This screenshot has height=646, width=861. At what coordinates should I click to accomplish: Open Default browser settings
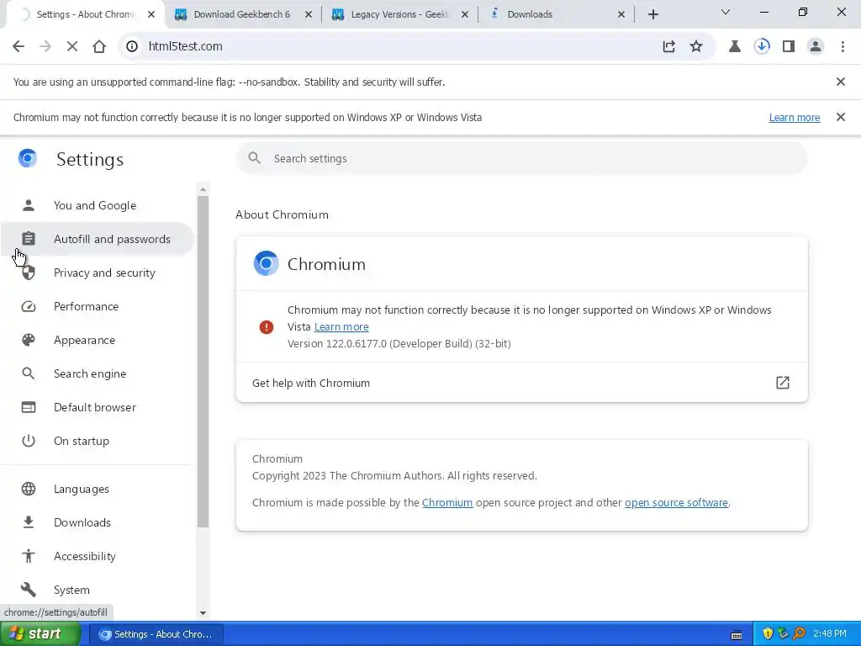(x=98, y=407)
